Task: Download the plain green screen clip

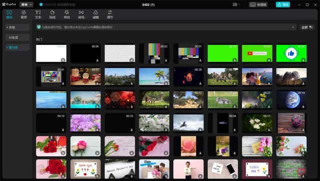Action: click(x=234, y=60)
